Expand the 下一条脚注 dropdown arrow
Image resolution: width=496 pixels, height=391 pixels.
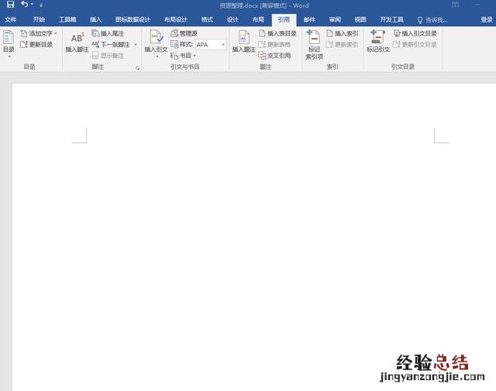pos(136,45)
